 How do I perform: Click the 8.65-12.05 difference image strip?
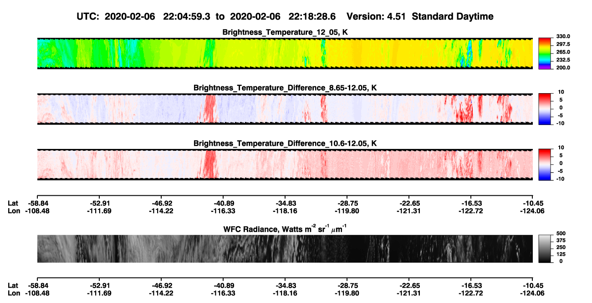coord(285,109)
